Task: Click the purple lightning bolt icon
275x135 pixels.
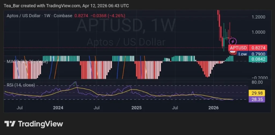Action: point(233,42)
